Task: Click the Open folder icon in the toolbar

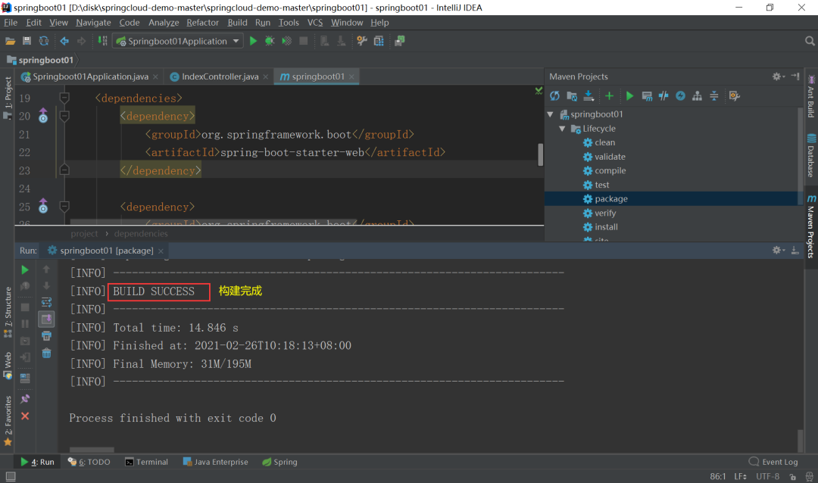Action: (x=10, y=41)
